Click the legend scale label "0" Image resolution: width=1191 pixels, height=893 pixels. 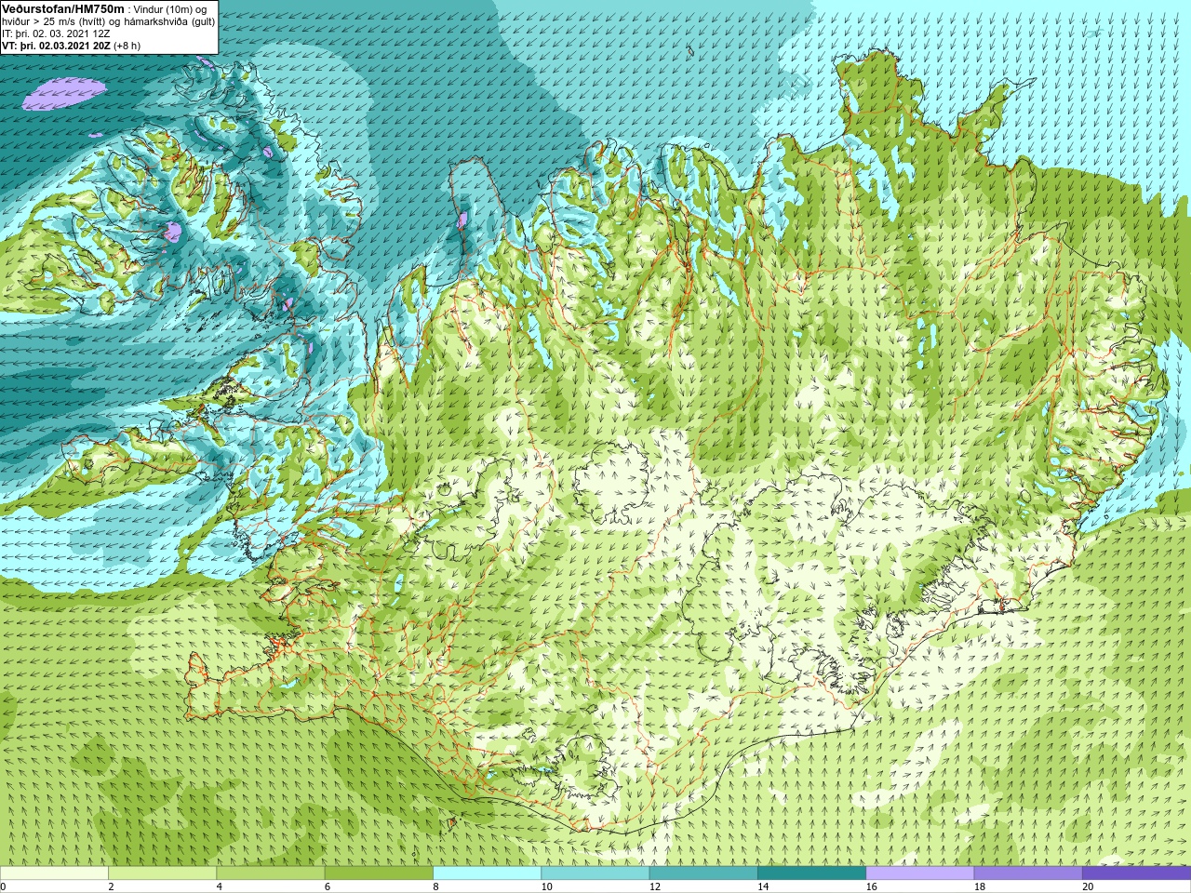pos(4,886)
